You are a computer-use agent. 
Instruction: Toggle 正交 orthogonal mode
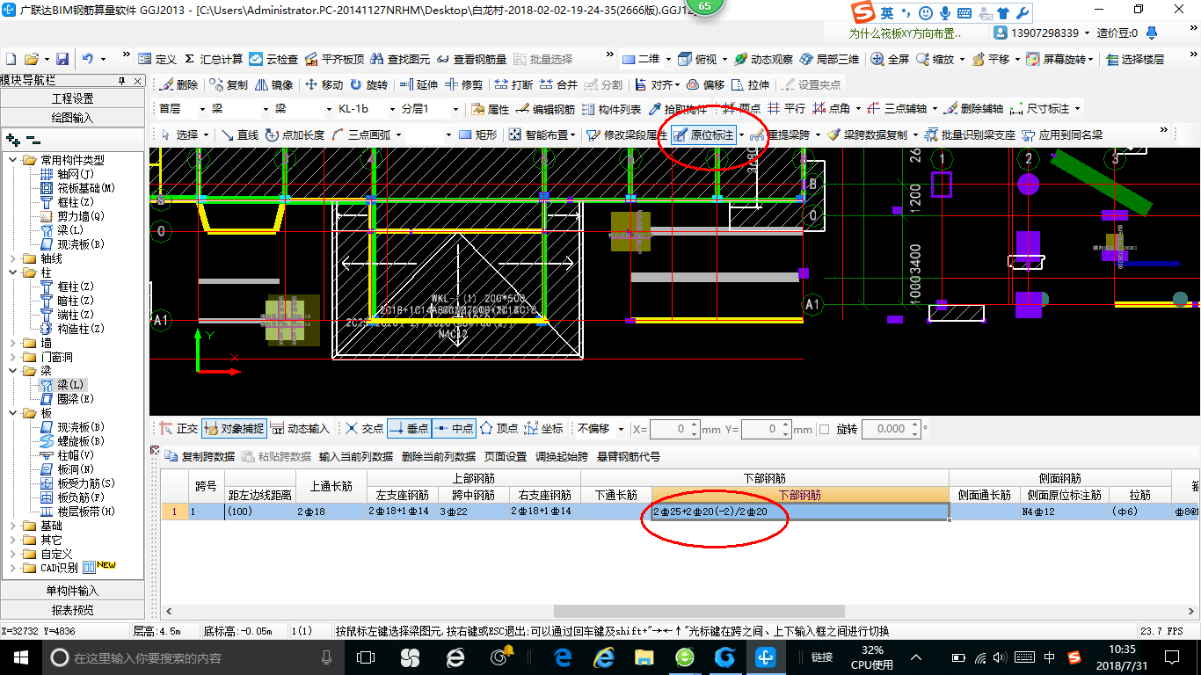point(178,429)
